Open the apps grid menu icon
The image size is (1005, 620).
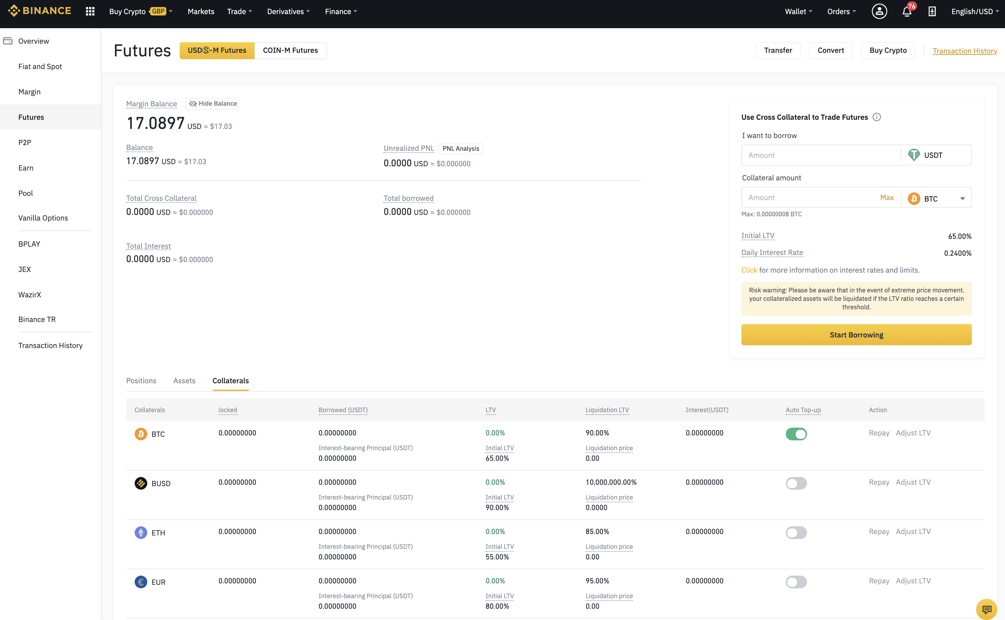point(90,12)
